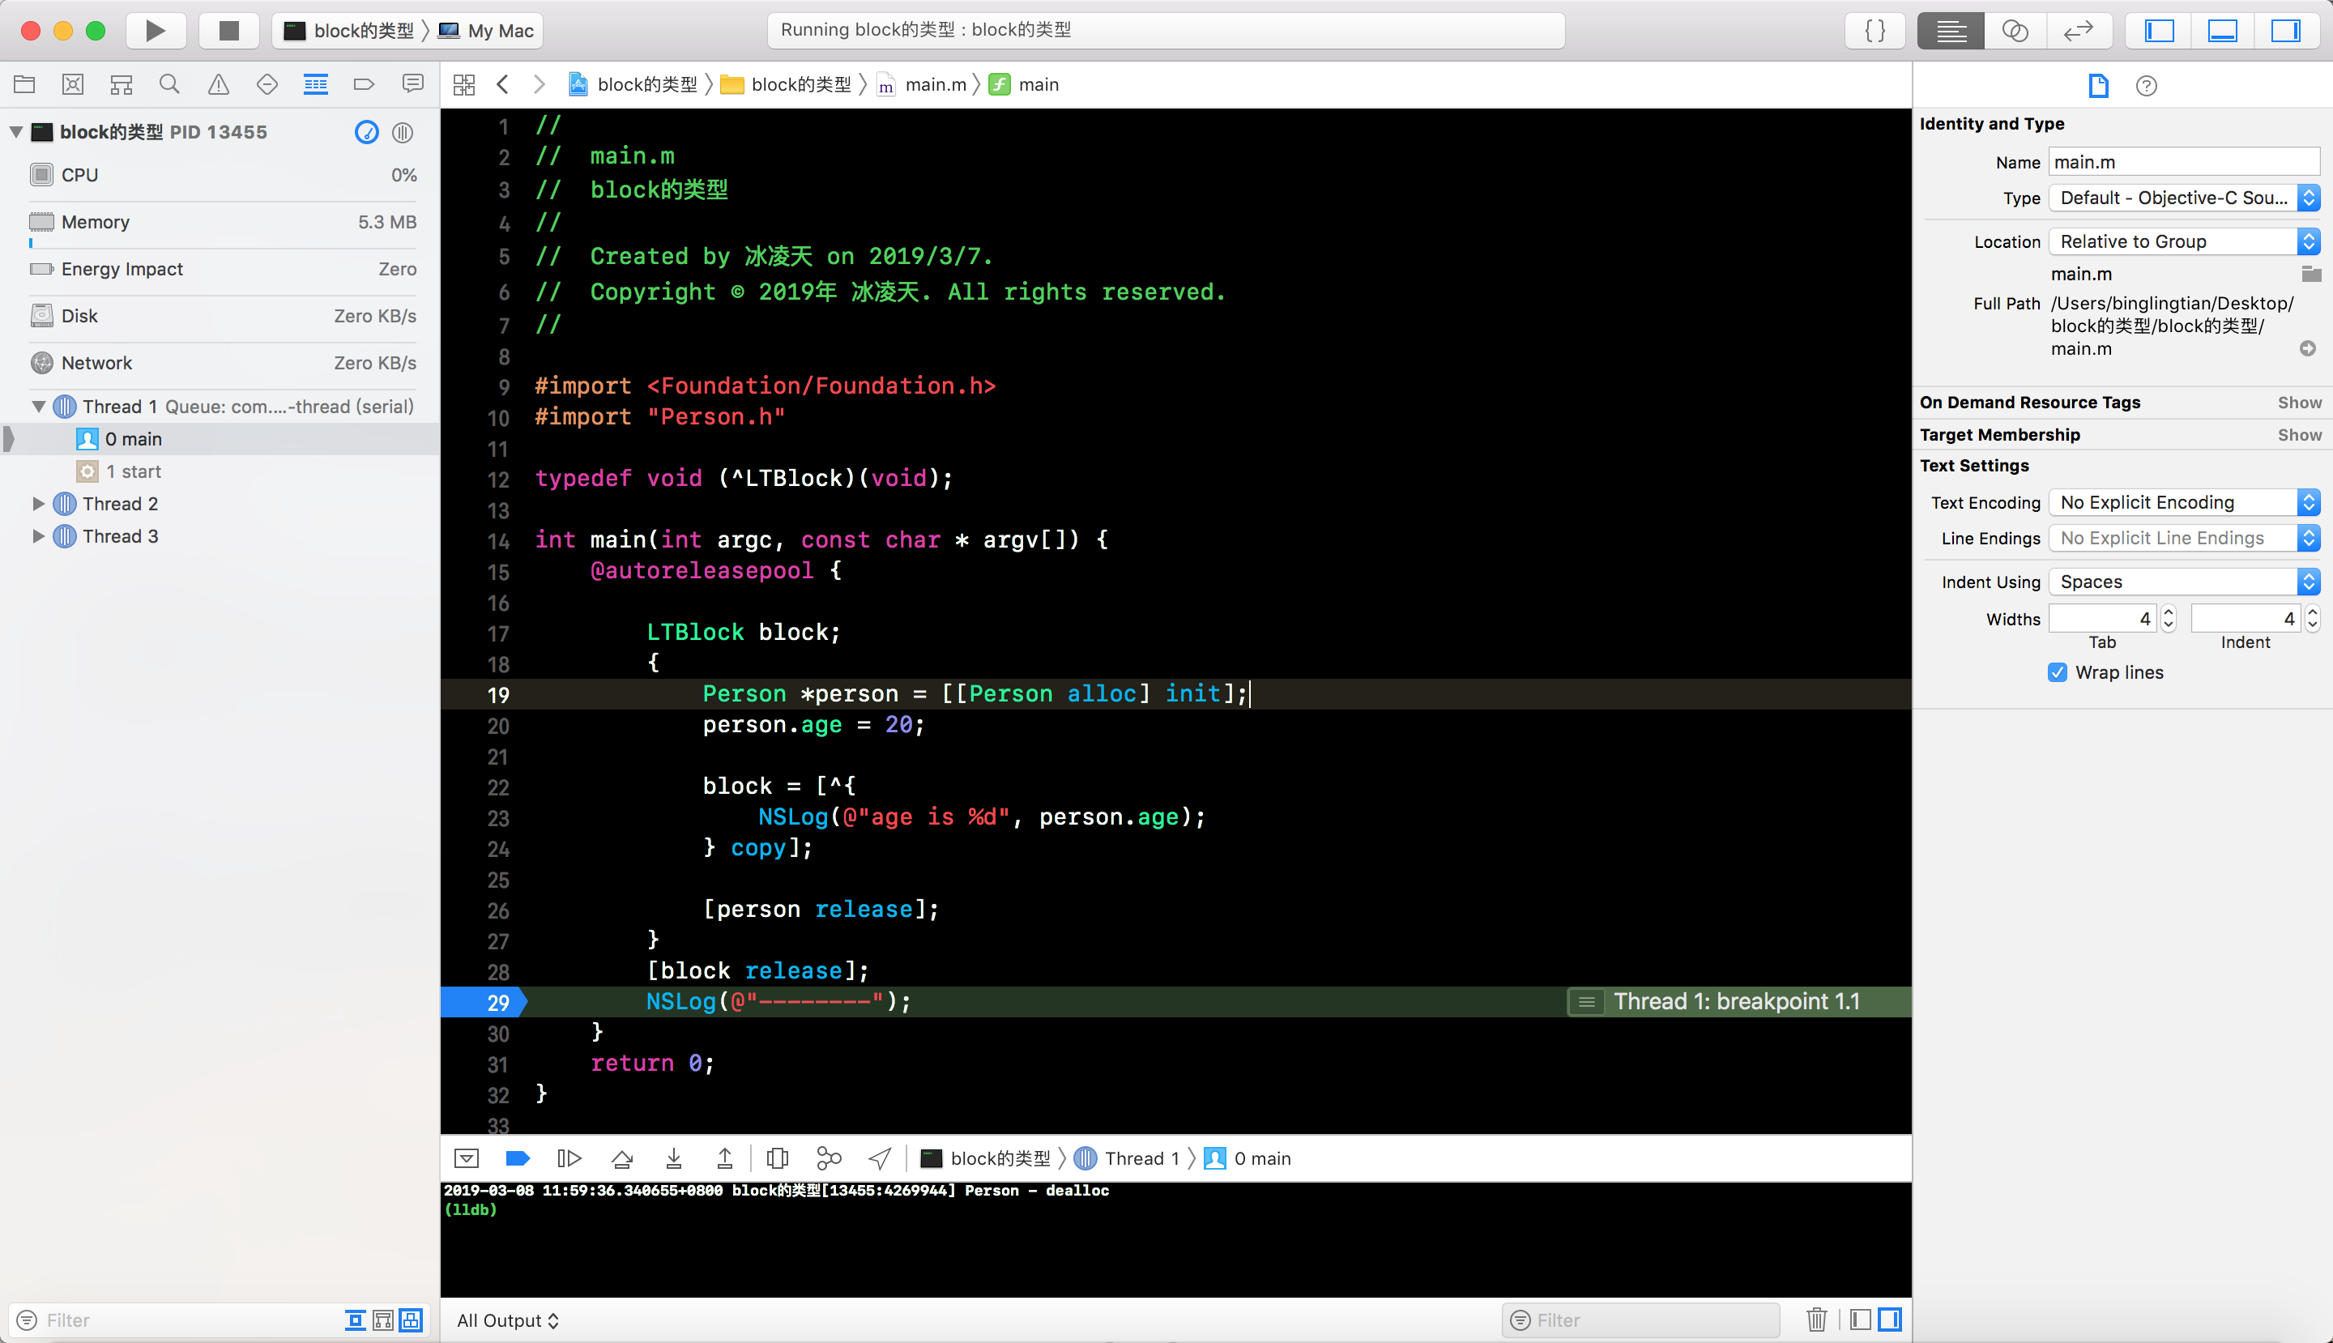Deactivate breakpoints with the blue toggle

[518, 1158]
